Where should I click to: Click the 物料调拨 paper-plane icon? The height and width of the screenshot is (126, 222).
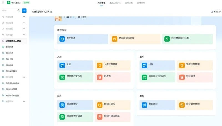pyautogui.click(x=144, y=105)
